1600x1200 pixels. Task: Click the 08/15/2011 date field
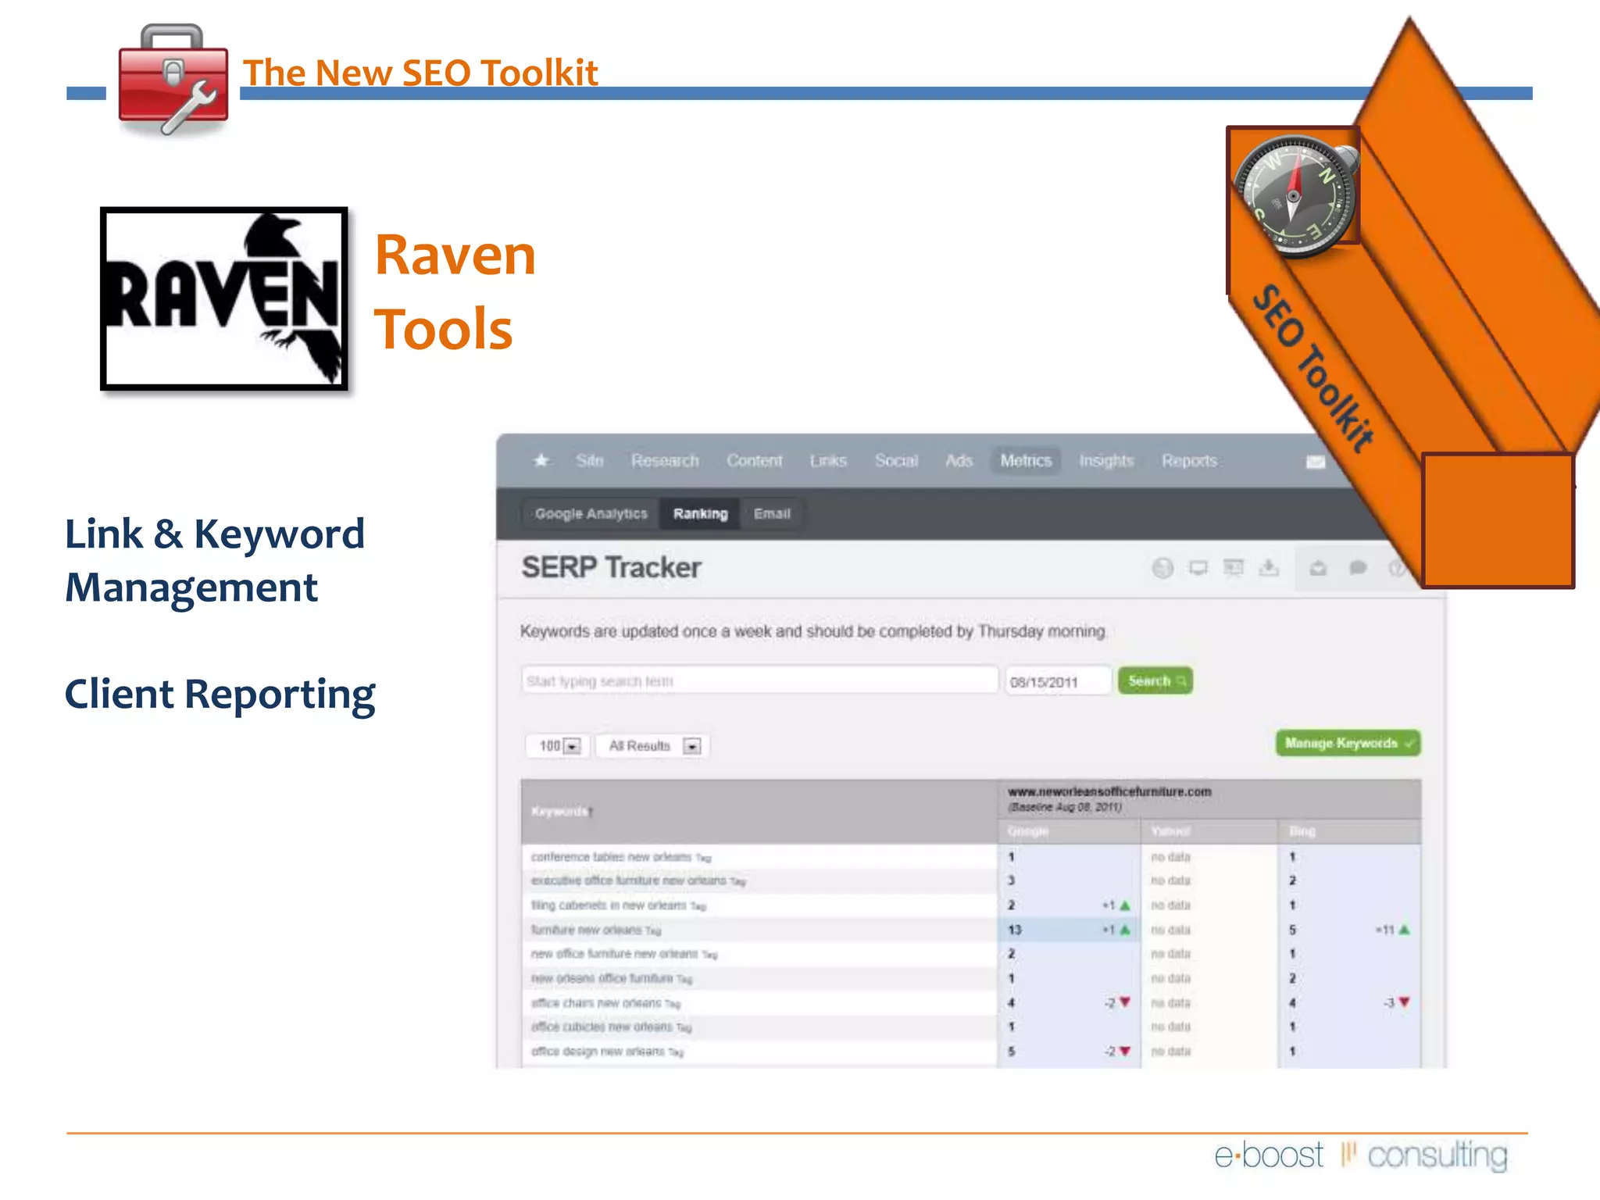[1058, 680]
